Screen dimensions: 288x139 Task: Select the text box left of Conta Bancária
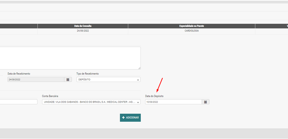pos(18,102)
